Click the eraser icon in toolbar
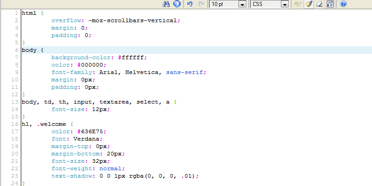 (319, 4)
